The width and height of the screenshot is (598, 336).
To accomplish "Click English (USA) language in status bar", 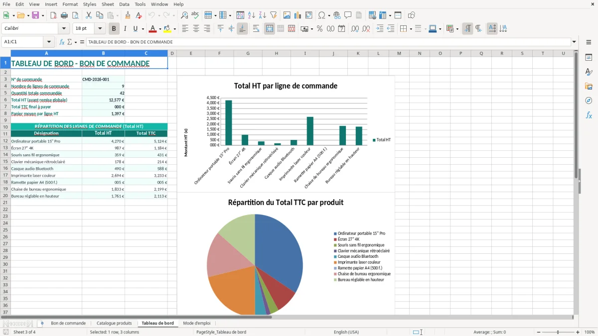I will [346, 332].
